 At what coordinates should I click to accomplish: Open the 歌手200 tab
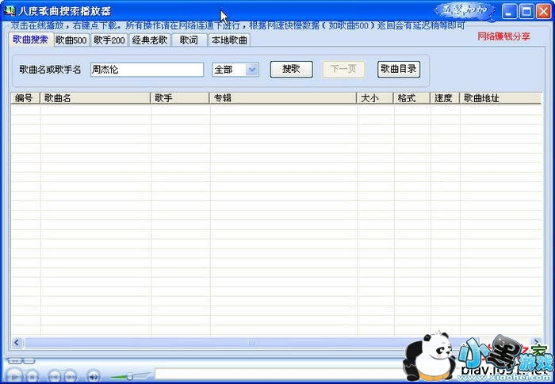pos(109,40)
